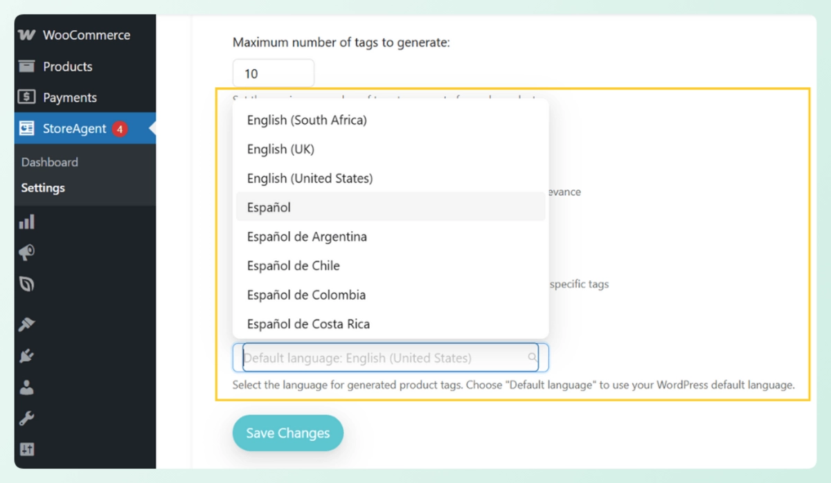Image resolution: width=831 pixels, height=483 pixels.
Task: Open the Settings sliders icon
Action: [x=27, y=450]
